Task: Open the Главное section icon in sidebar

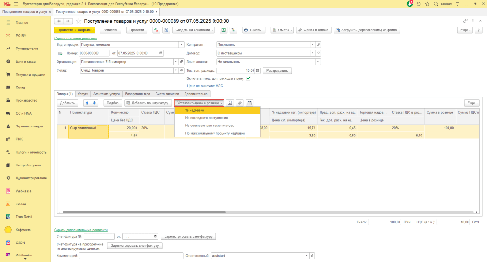Action: [8, 23]
